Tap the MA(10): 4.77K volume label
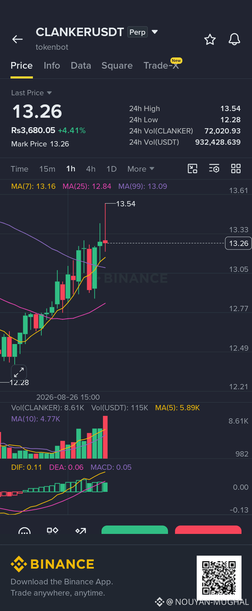This screenshot has height=611, width=252. click(x=36, y=419)
